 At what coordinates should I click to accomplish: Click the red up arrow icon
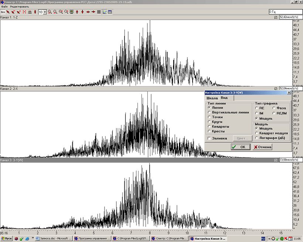77,12
